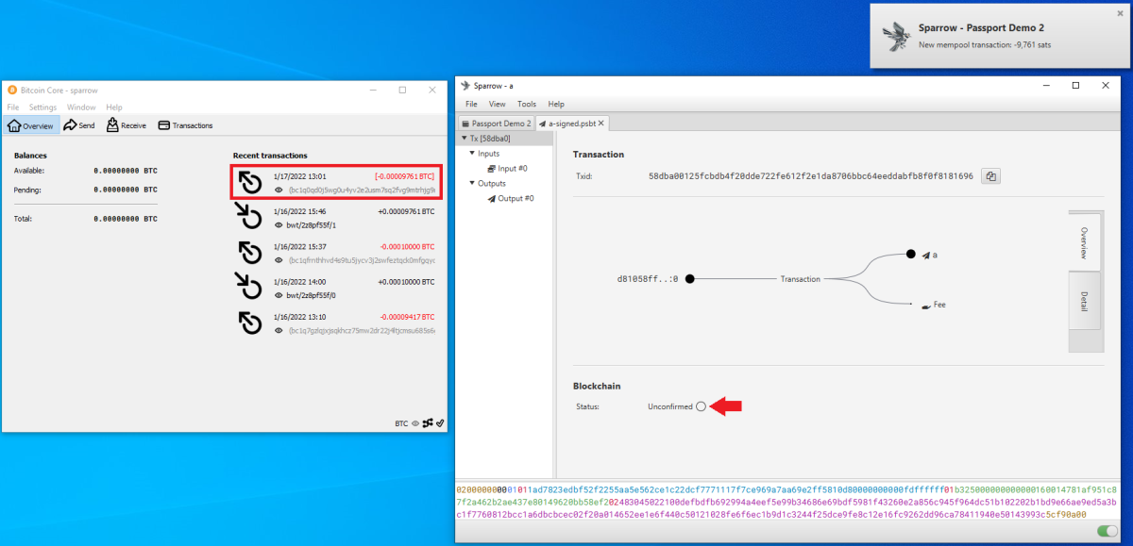Click sent icon of 1/16/2022 15:37 transaction
Viewport: 1133px width, 546px height.
pos(250,253)
